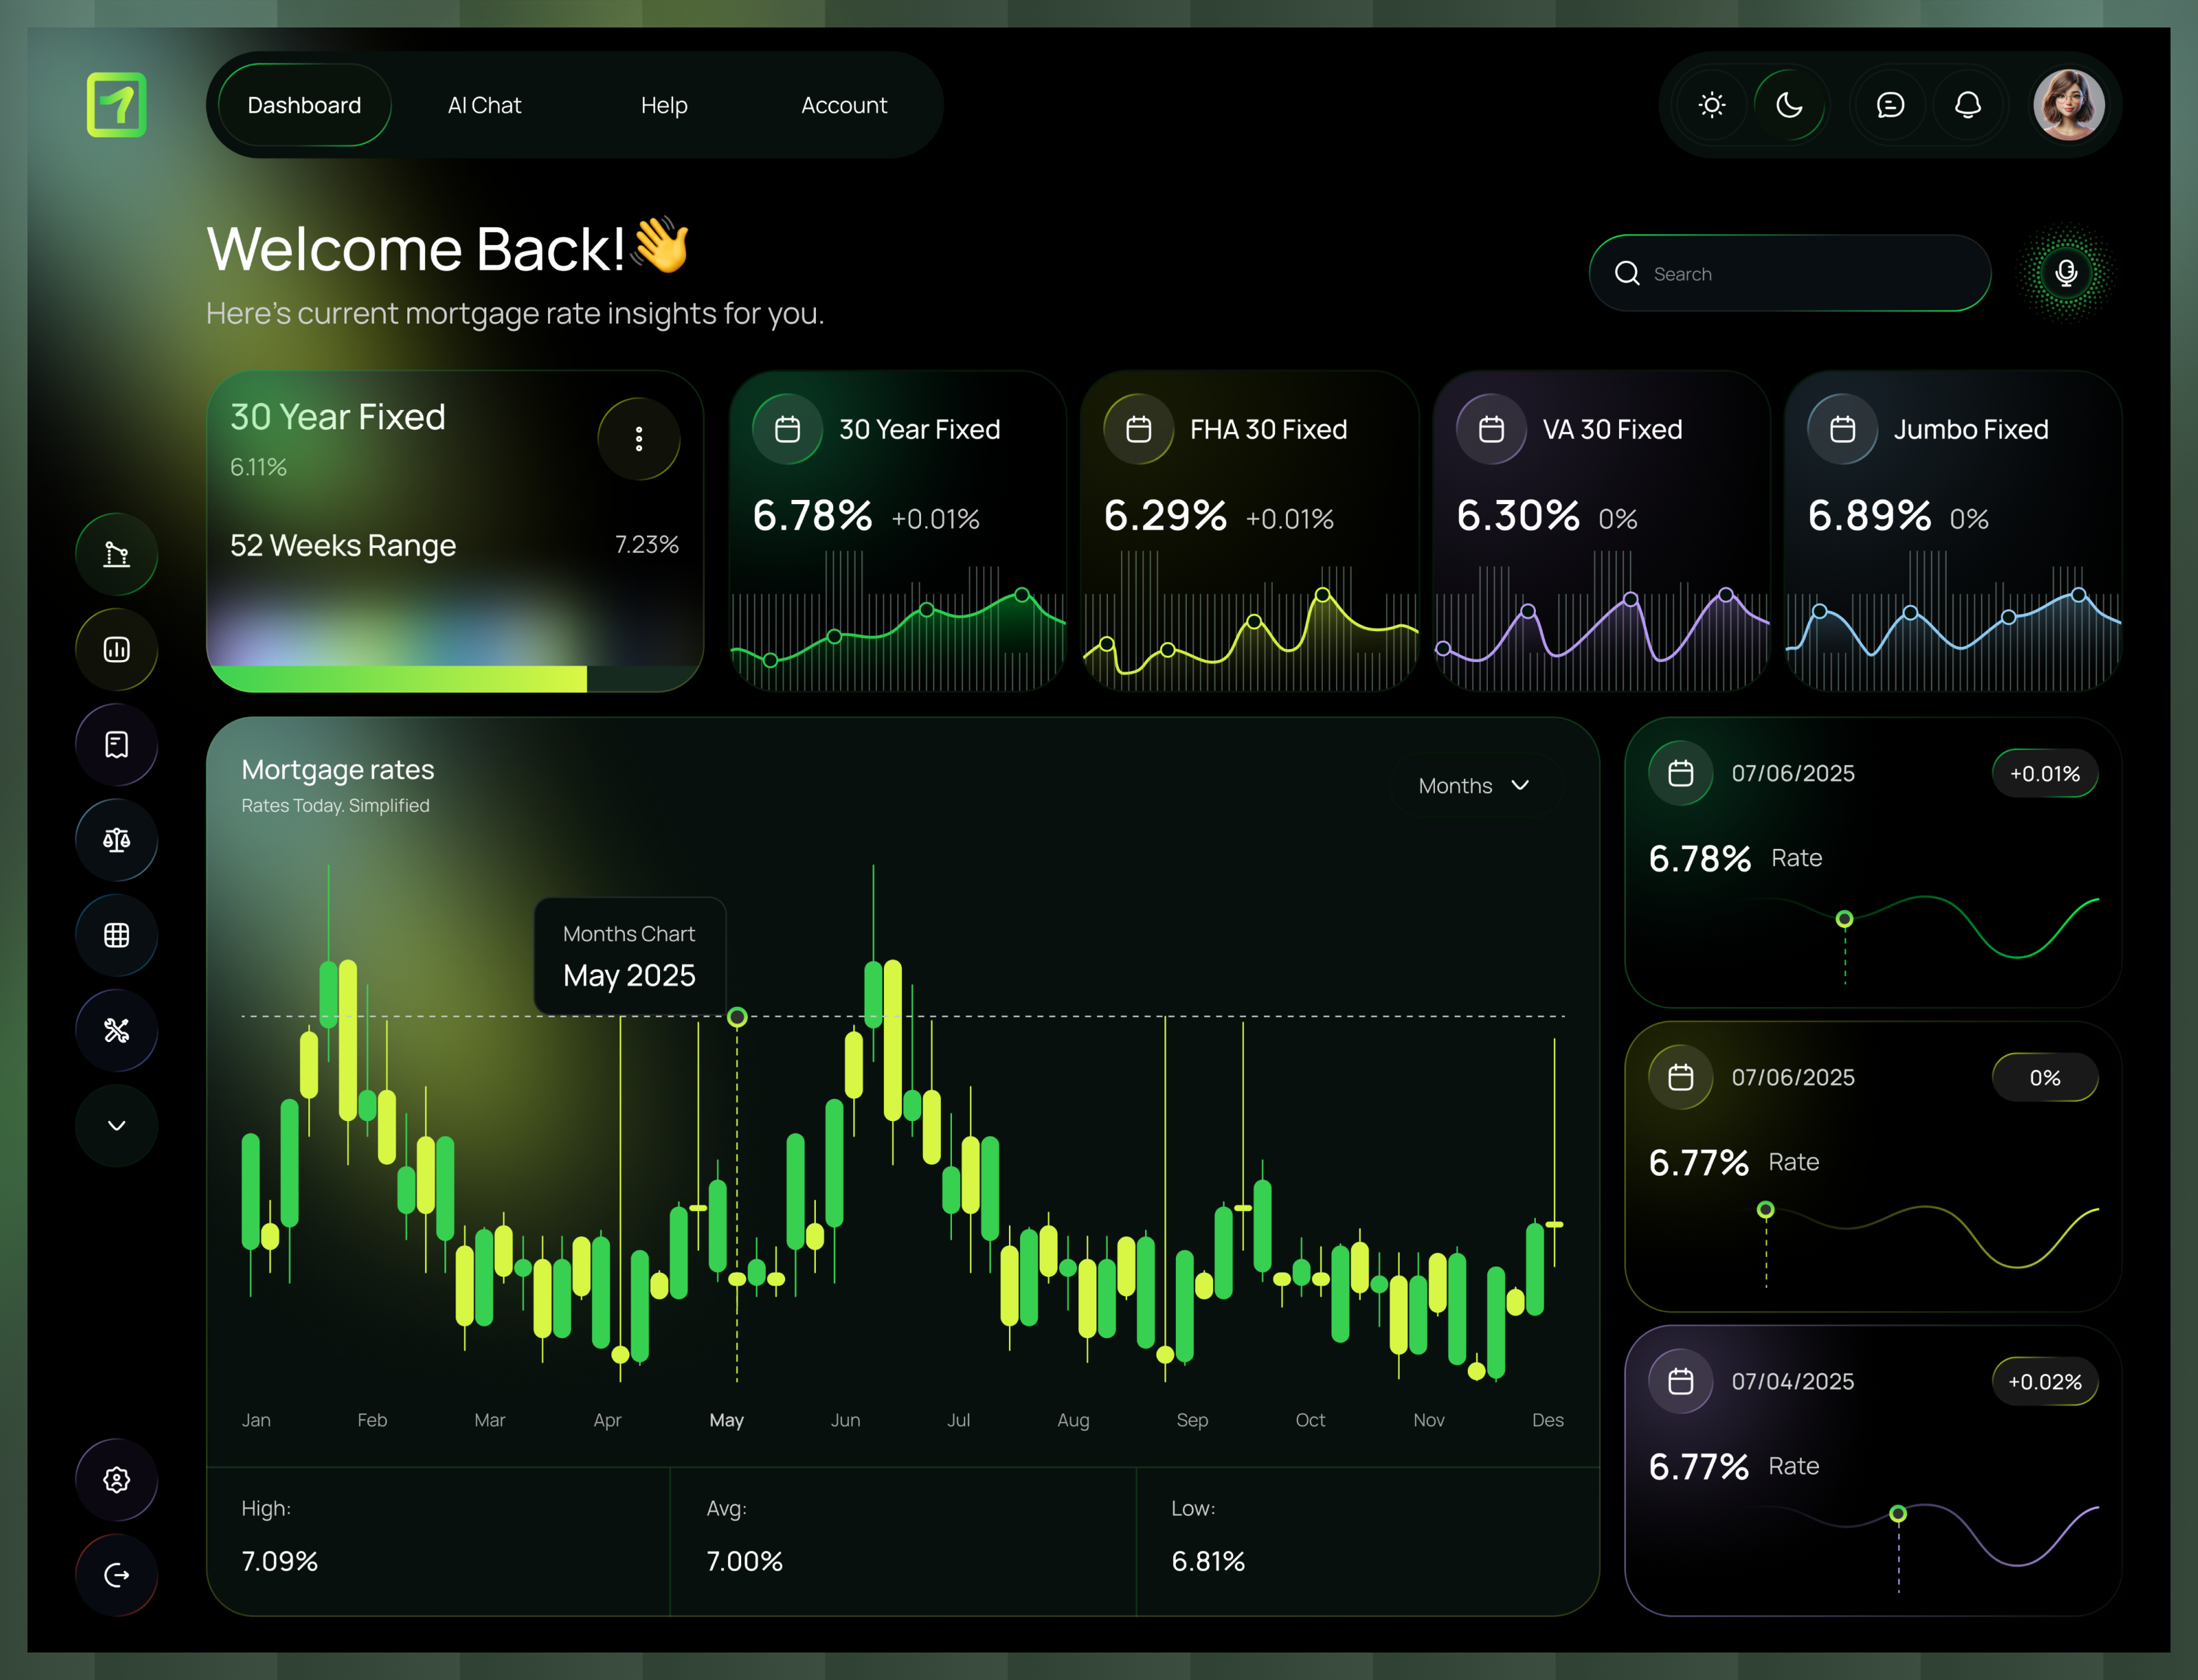2198x1680 pixels.
Task: Click the logout icon in sidebar
Action: click(x=116, y=1575)
